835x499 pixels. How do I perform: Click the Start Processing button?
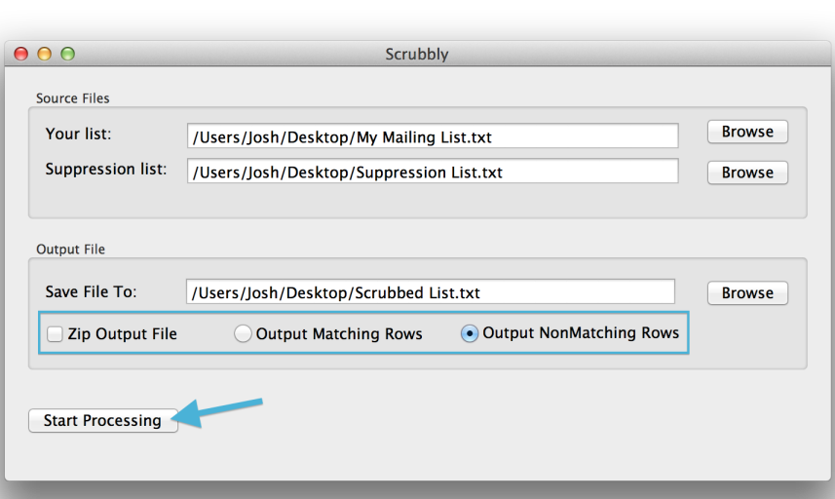(102, 421)
